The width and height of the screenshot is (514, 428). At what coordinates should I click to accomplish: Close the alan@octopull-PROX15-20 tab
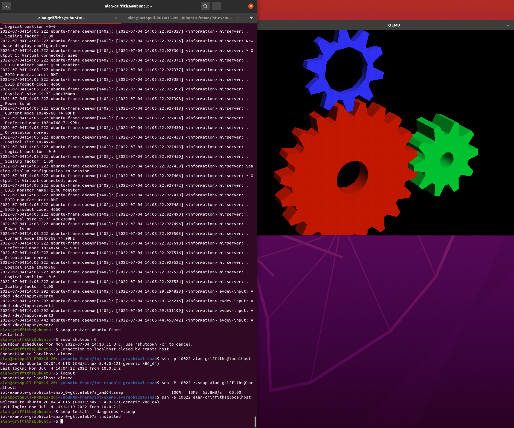coord(238,18)
